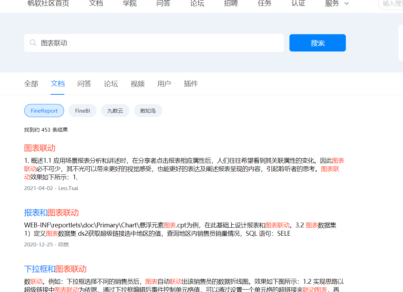403x292 pixels.
Task: Click the 找到约 453 条结果 count text
Action: 46,130
